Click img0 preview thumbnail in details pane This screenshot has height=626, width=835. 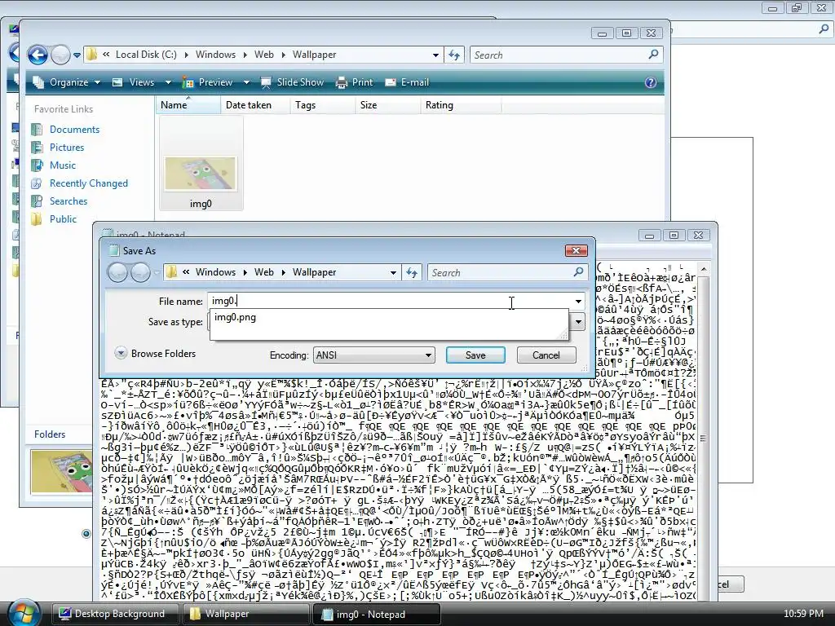coord(61,472)
